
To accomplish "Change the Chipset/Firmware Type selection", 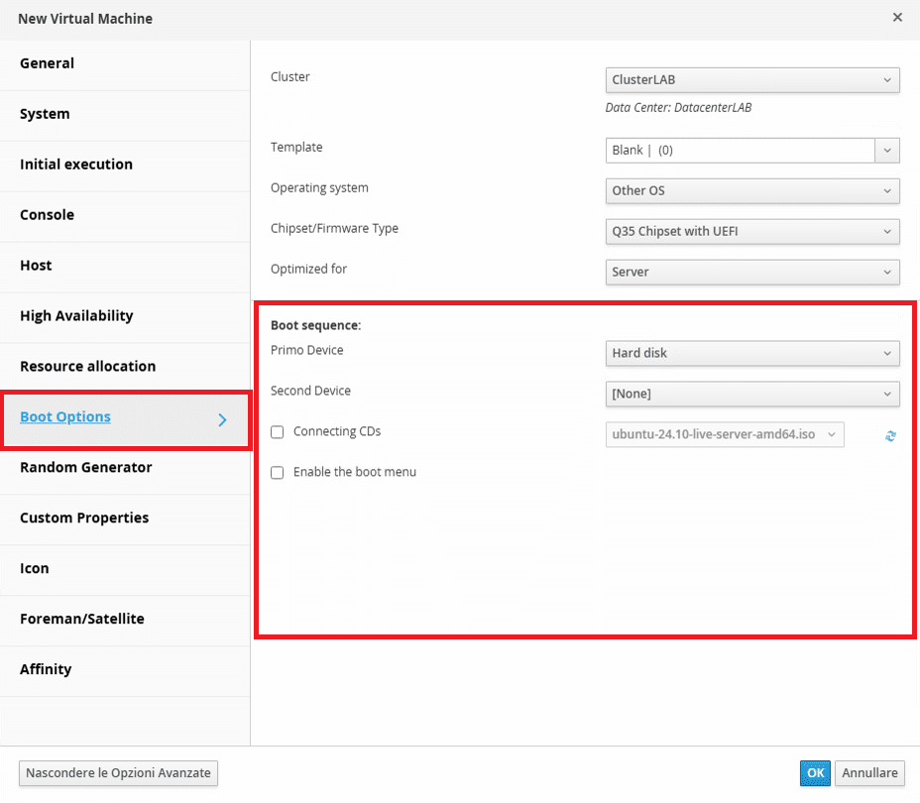I will pos(752,232).
